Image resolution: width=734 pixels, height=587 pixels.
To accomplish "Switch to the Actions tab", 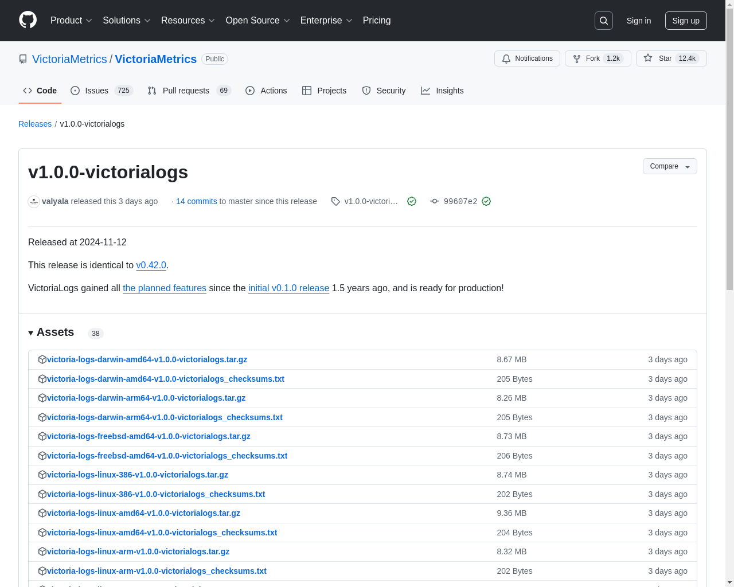I will pos(266,91).
